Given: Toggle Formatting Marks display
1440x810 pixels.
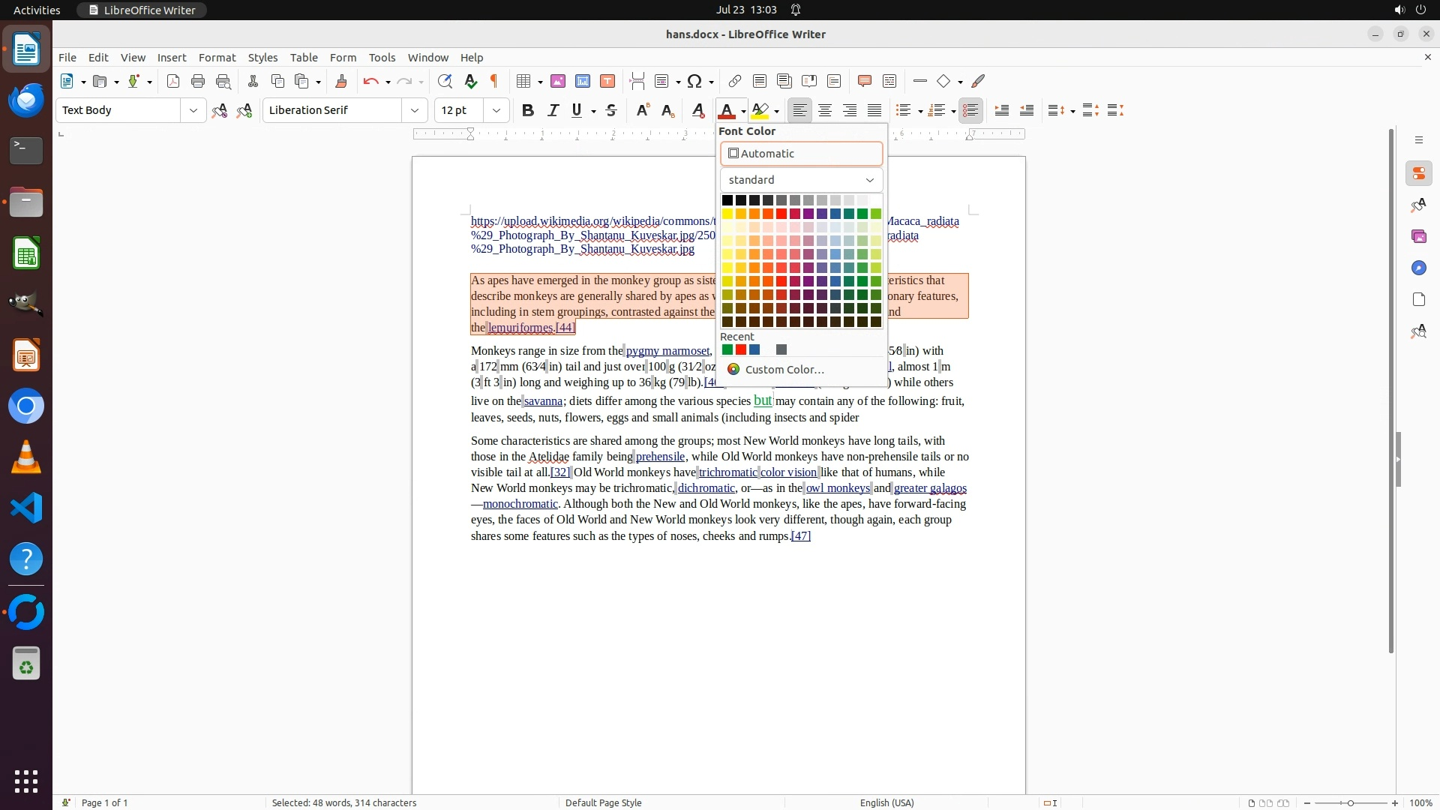Looking at the screenshot, I should 494,81.
